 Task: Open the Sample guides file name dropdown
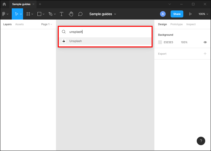point(103,14)
